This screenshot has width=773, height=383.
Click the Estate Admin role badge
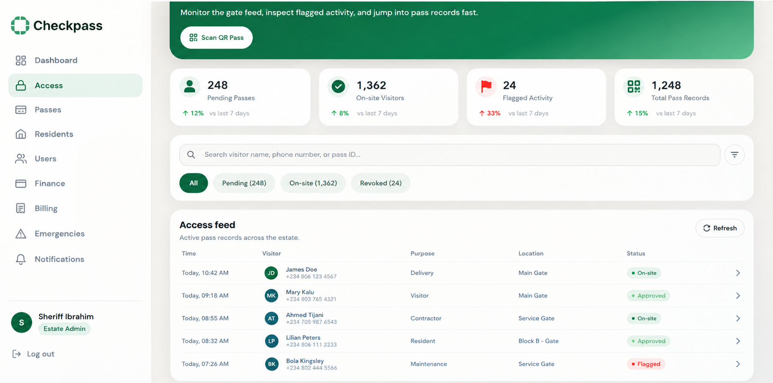pyautogui.click(x=65, y=329)
